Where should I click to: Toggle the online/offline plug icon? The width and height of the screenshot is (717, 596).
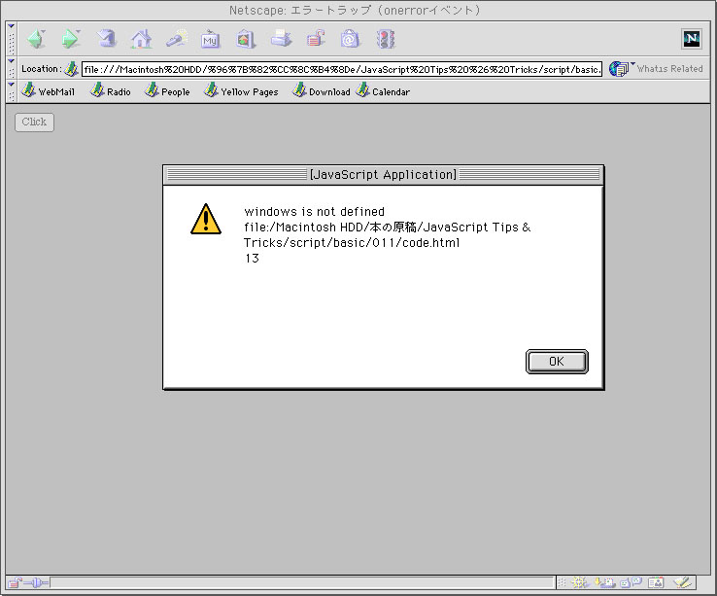[x=36, y=582]
